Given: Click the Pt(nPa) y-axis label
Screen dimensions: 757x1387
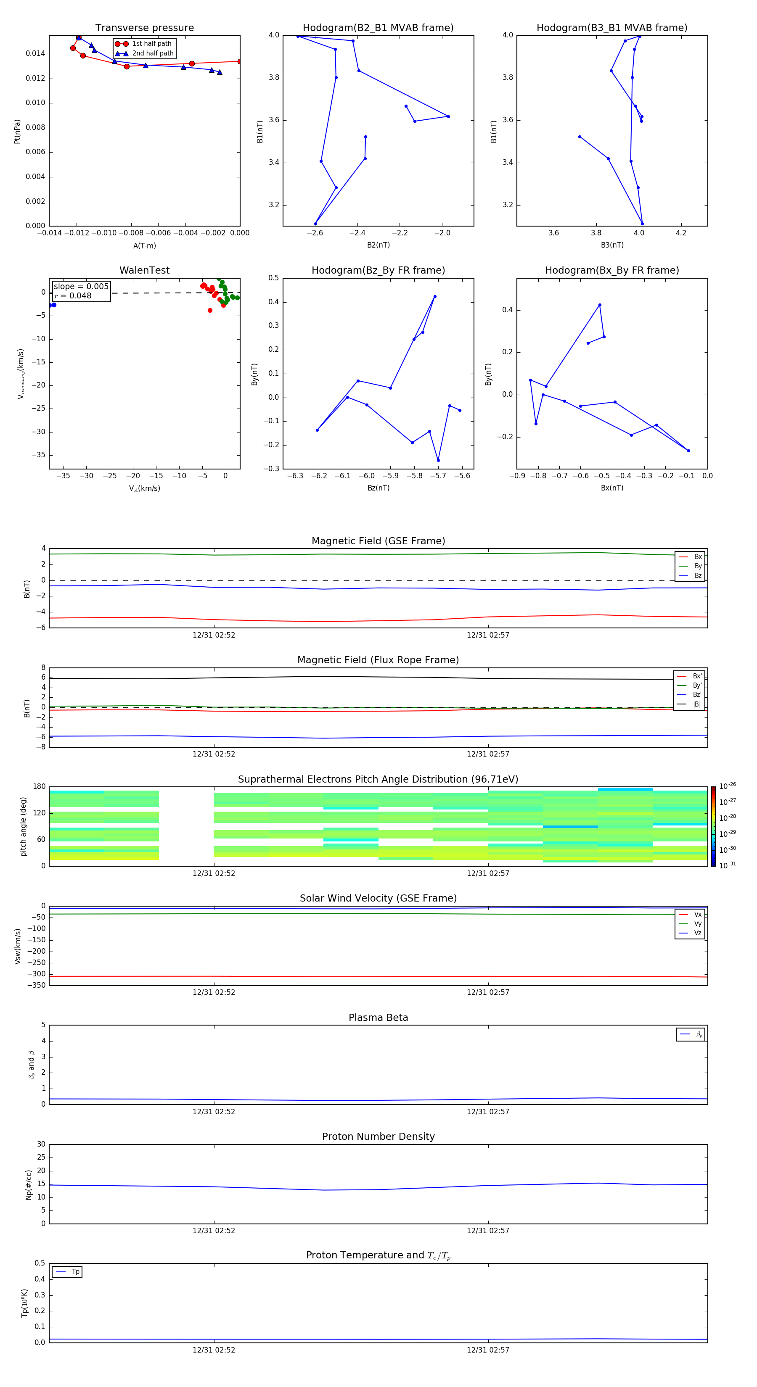Looking at the screenshot, I should 17,131.
